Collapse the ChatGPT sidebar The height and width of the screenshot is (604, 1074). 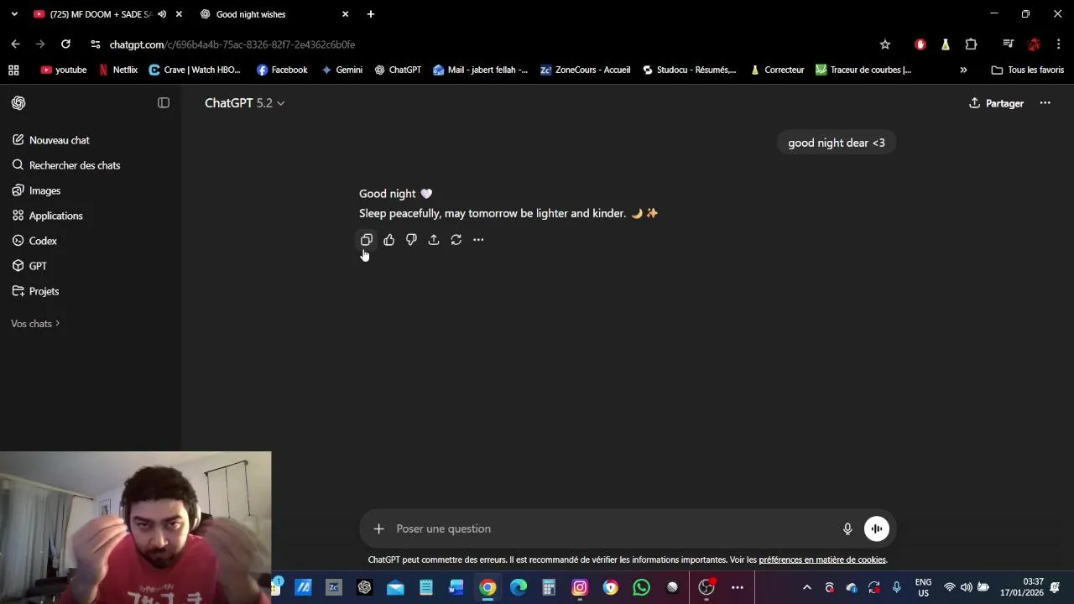164,102
